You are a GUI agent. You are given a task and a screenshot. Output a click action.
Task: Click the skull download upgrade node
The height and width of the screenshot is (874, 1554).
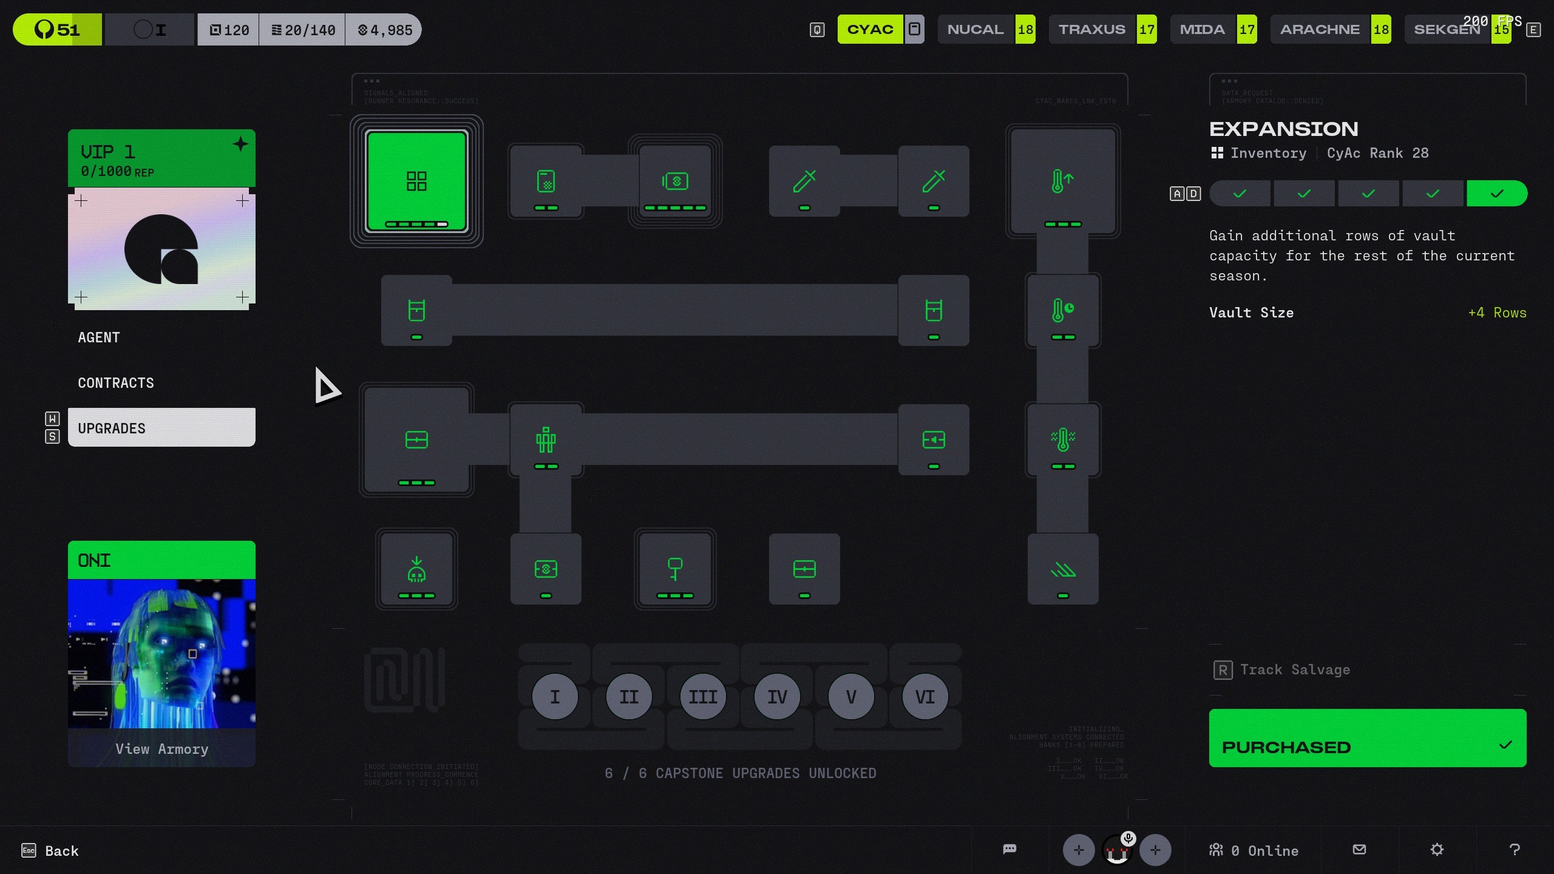point(416,569)
